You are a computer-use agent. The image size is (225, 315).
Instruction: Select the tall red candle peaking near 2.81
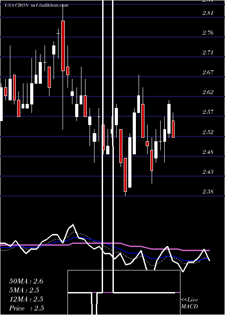click(x=63, y=46)
